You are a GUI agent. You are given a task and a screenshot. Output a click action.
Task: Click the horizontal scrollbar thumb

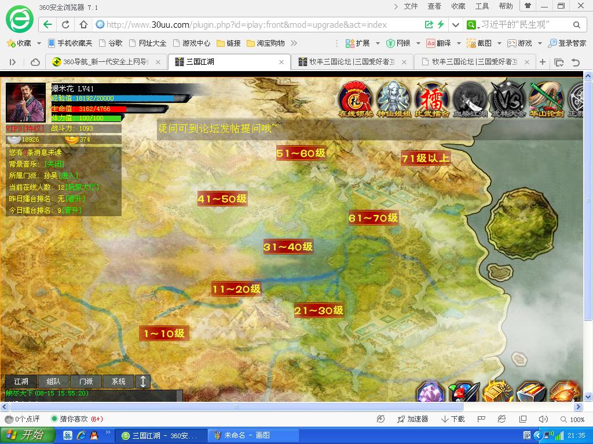coord(236,406)
